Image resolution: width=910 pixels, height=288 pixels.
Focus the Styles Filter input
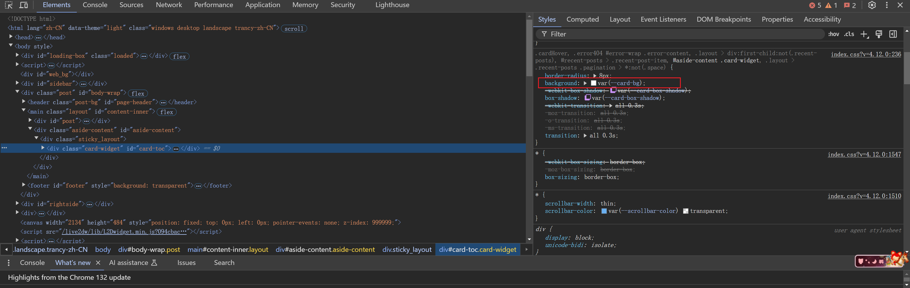coord(680,34)
